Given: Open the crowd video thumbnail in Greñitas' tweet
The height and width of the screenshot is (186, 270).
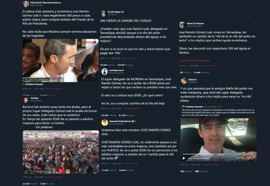Looking at the screenshot, I should (61, 152).
